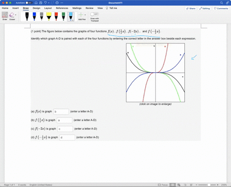Image resolution: width=231 pixels, height=187 pixels.
Task: Open the Design ribbon tab
Action: click(37, 8)
